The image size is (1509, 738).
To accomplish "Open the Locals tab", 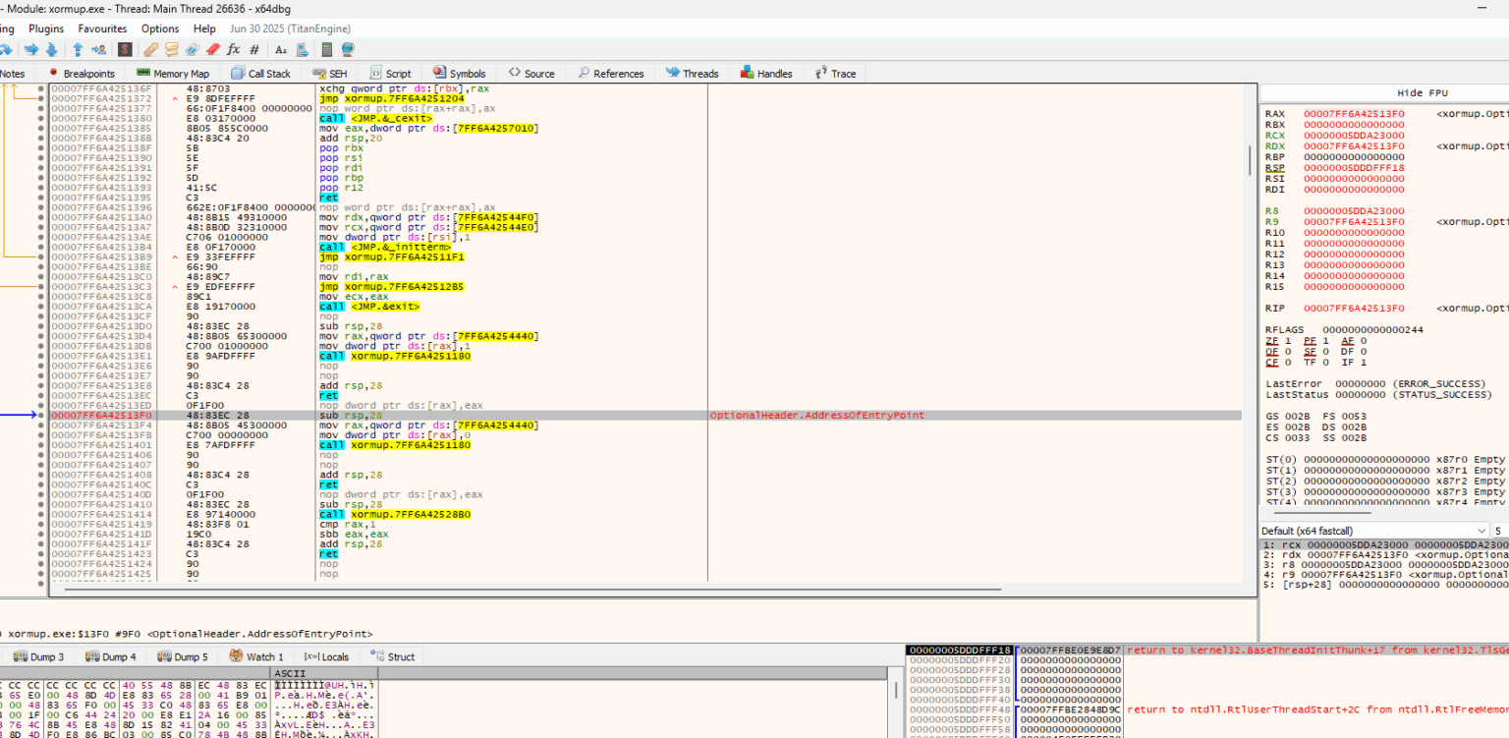I will click(327, 656).
